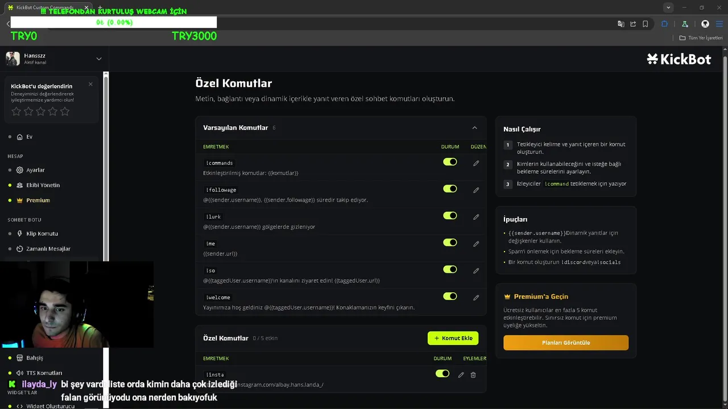
Task: Rate KickBot with the third star
Action: tap(40, 111)
